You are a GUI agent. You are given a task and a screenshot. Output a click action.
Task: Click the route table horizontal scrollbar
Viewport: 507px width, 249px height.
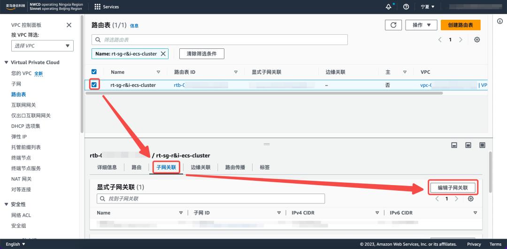pyautogui.click(x=264, y=93)
